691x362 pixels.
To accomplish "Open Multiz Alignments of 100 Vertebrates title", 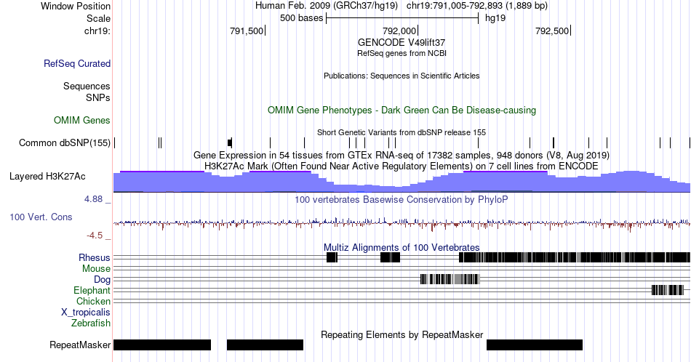I will (x=402, y=247).
